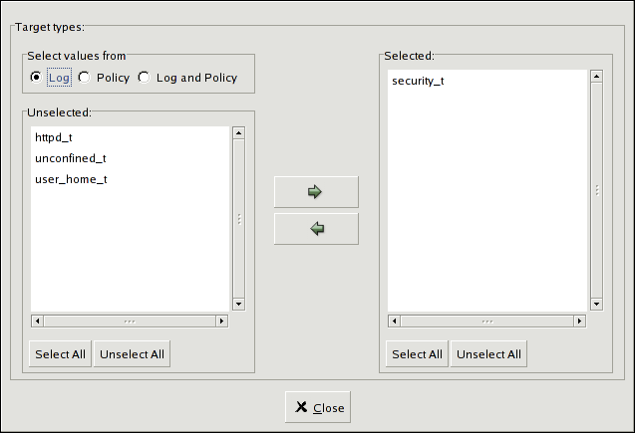Click the green left arrow button
635x433 pixels.
point(315,229)
